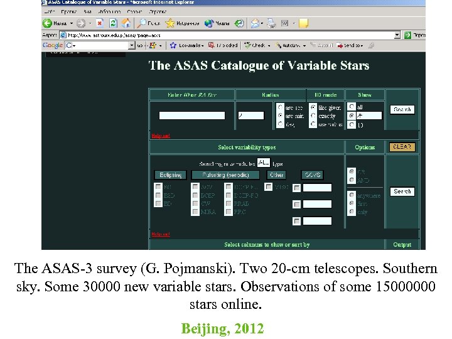Tick the DCEP pulsating checkbox
The width and height of the screenshot is (452, 339).
point(195,195)
